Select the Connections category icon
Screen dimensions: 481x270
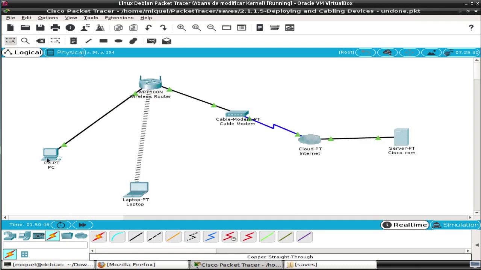click(x=53, y=236)
